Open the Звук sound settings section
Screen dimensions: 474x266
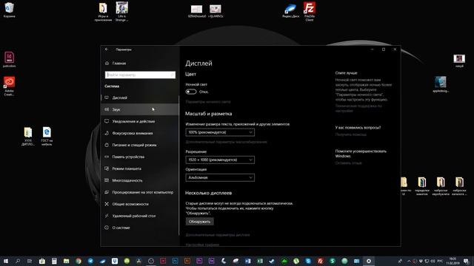pyautogui.click(x=140, y=109)
